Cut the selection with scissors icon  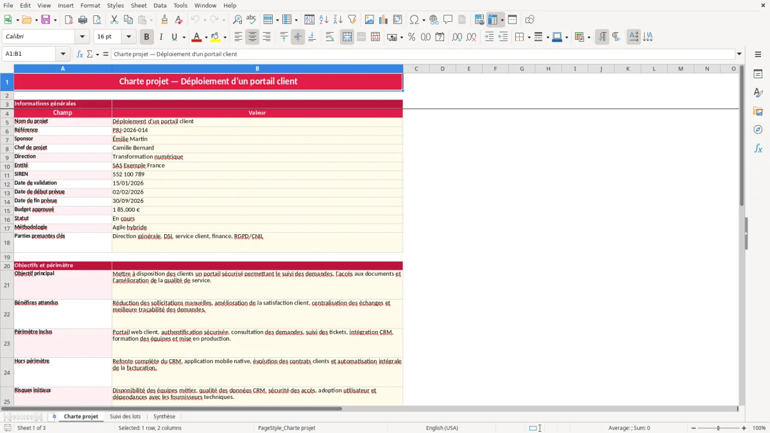[x=114, y=20]
